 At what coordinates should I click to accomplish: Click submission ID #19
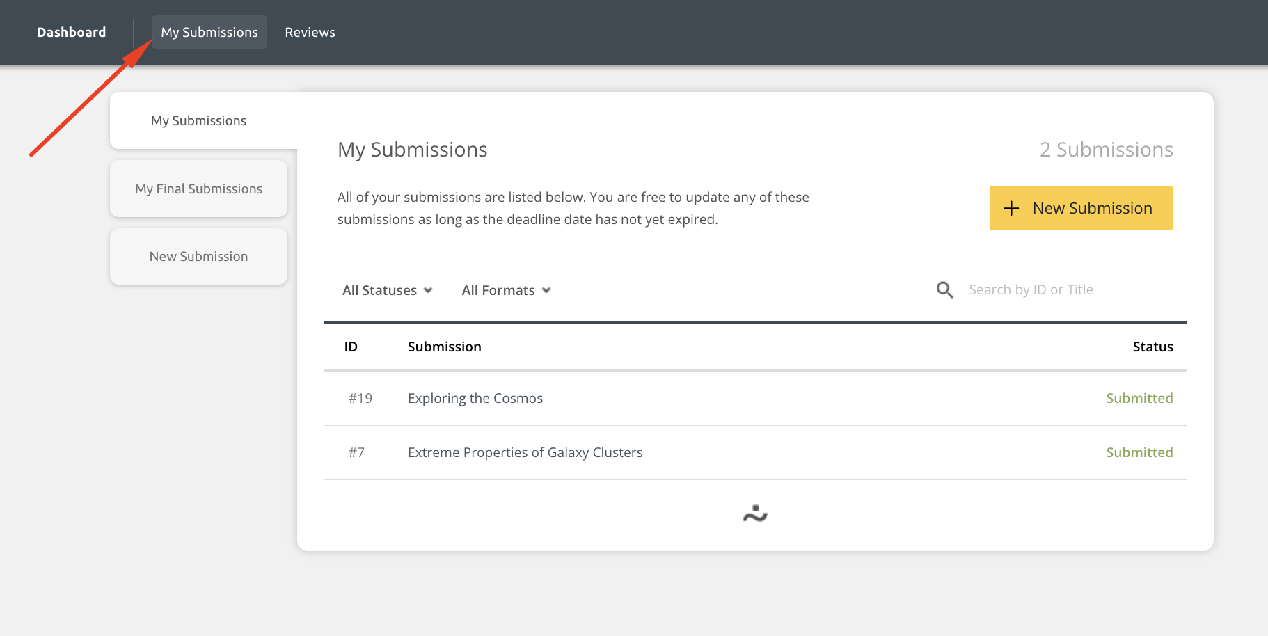[x=360, y=398]
